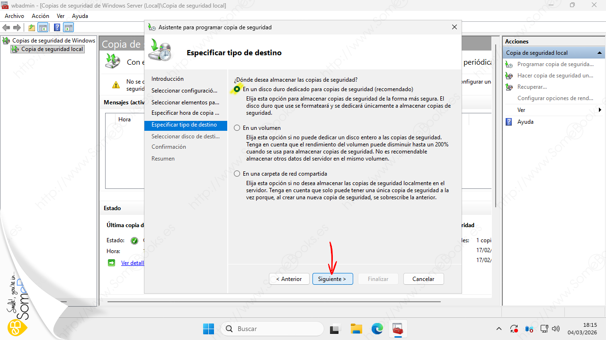Click the blue help icon in toolbar
Image resolution: width=606 pixels, height=340 pixels.
pos(57,27)
